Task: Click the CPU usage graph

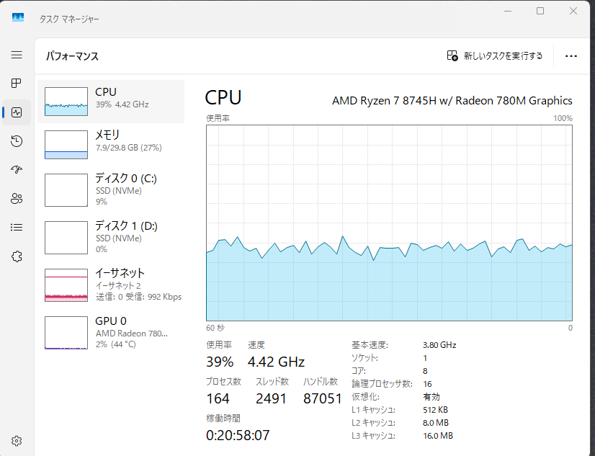Action: click(389, 222)
